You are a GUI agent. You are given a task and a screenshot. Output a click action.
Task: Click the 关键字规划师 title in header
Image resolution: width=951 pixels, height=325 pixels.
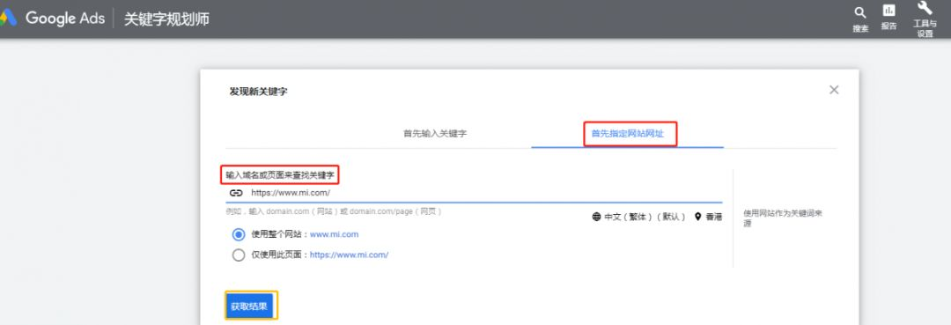166,18
